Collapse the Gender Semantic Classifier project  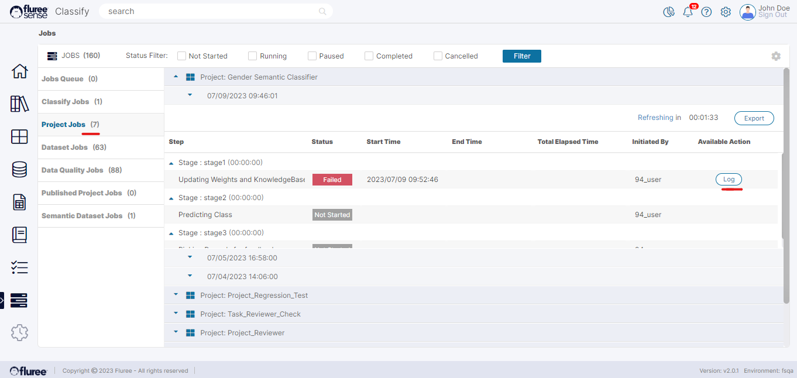click(x=176, y=77)
